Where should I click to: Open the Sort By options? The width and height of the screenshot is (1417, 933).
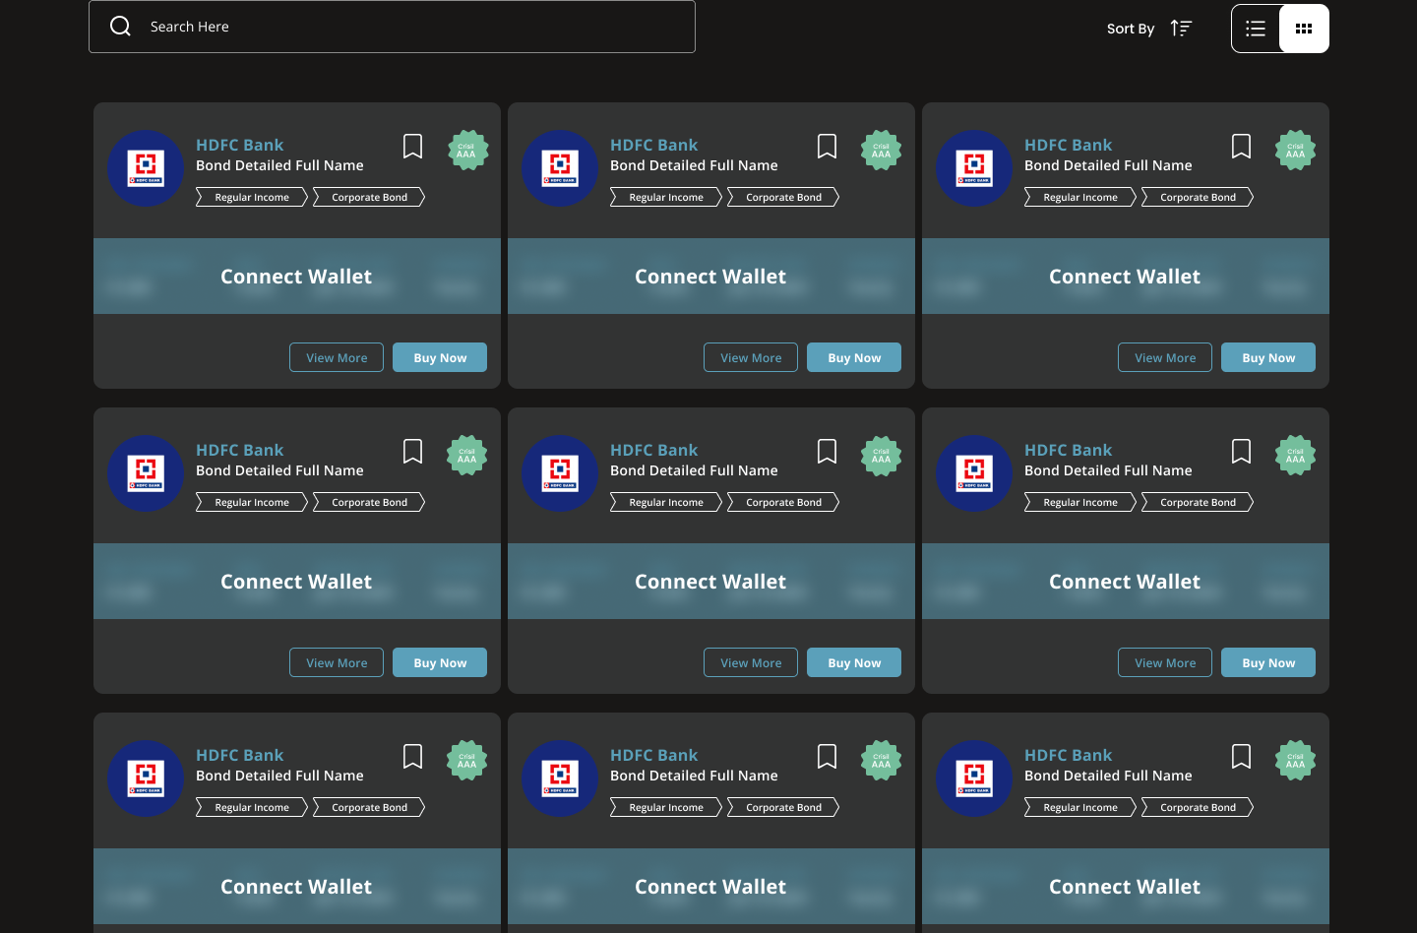click(1131, 29)
